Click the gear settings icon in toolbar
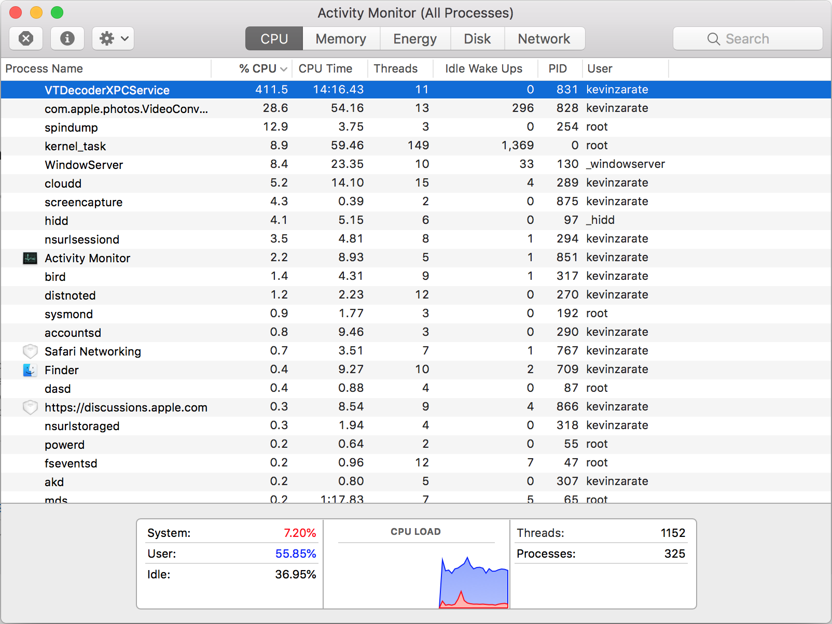The image size is (832, 624). coord(107,38)
